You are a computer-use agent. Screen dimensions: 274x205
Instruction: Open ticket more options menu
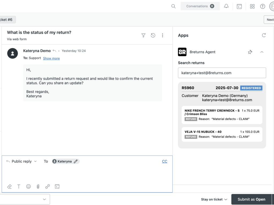click(x=162, y=35)
